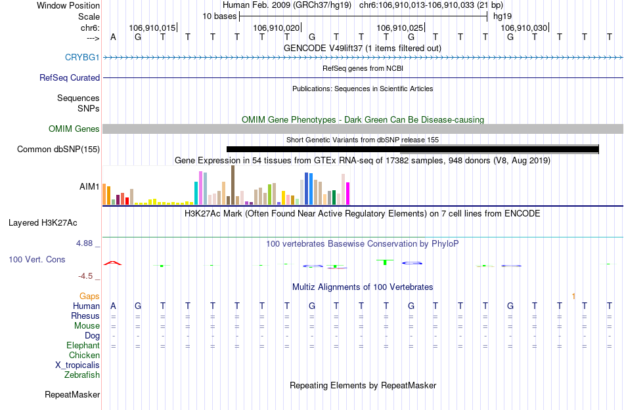Click the red A in conservation track
This screenshot has height=410, width=624.
(x=113, y=263)
